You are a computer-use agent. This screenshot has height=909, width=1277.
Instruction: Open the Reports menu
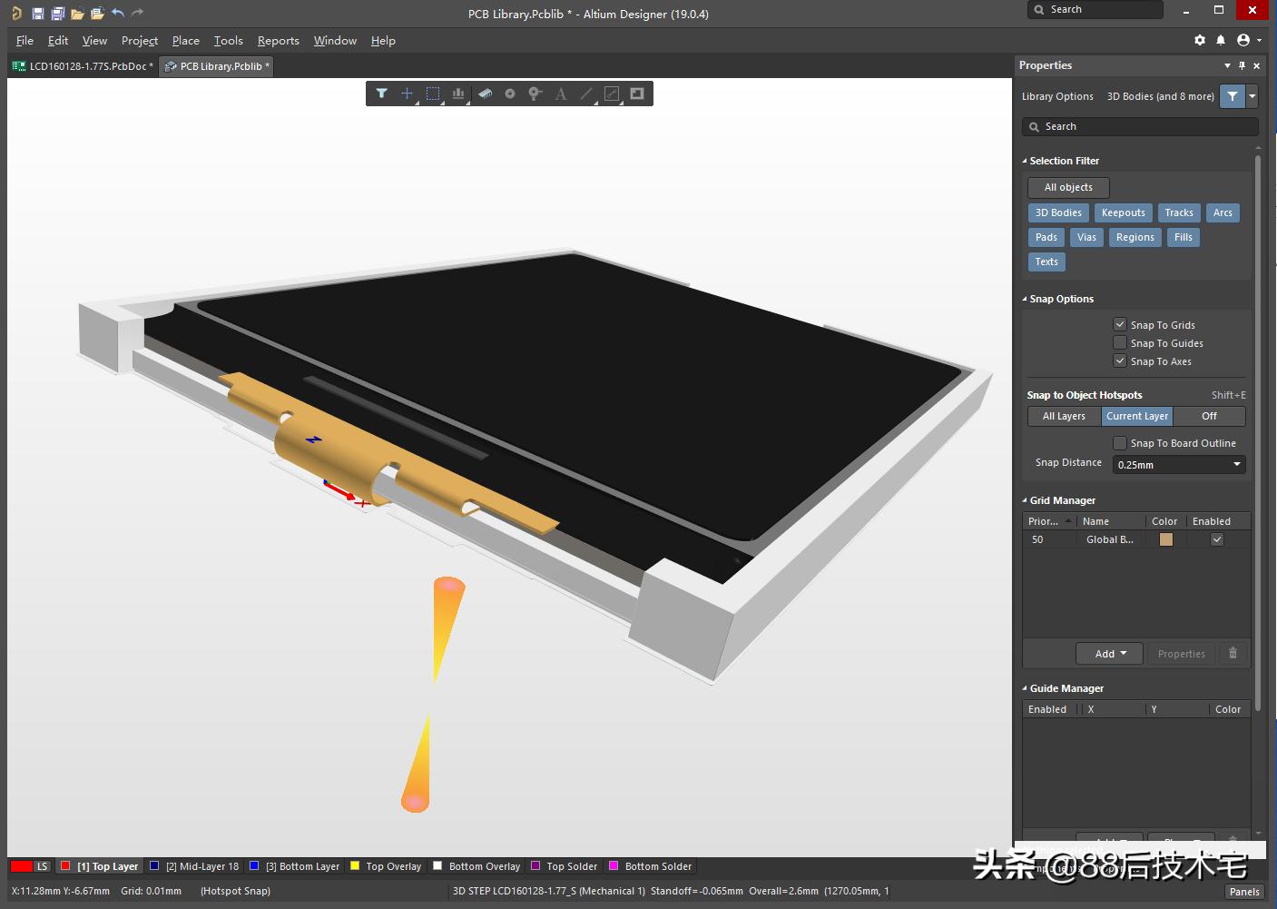(x=278, y=40)
